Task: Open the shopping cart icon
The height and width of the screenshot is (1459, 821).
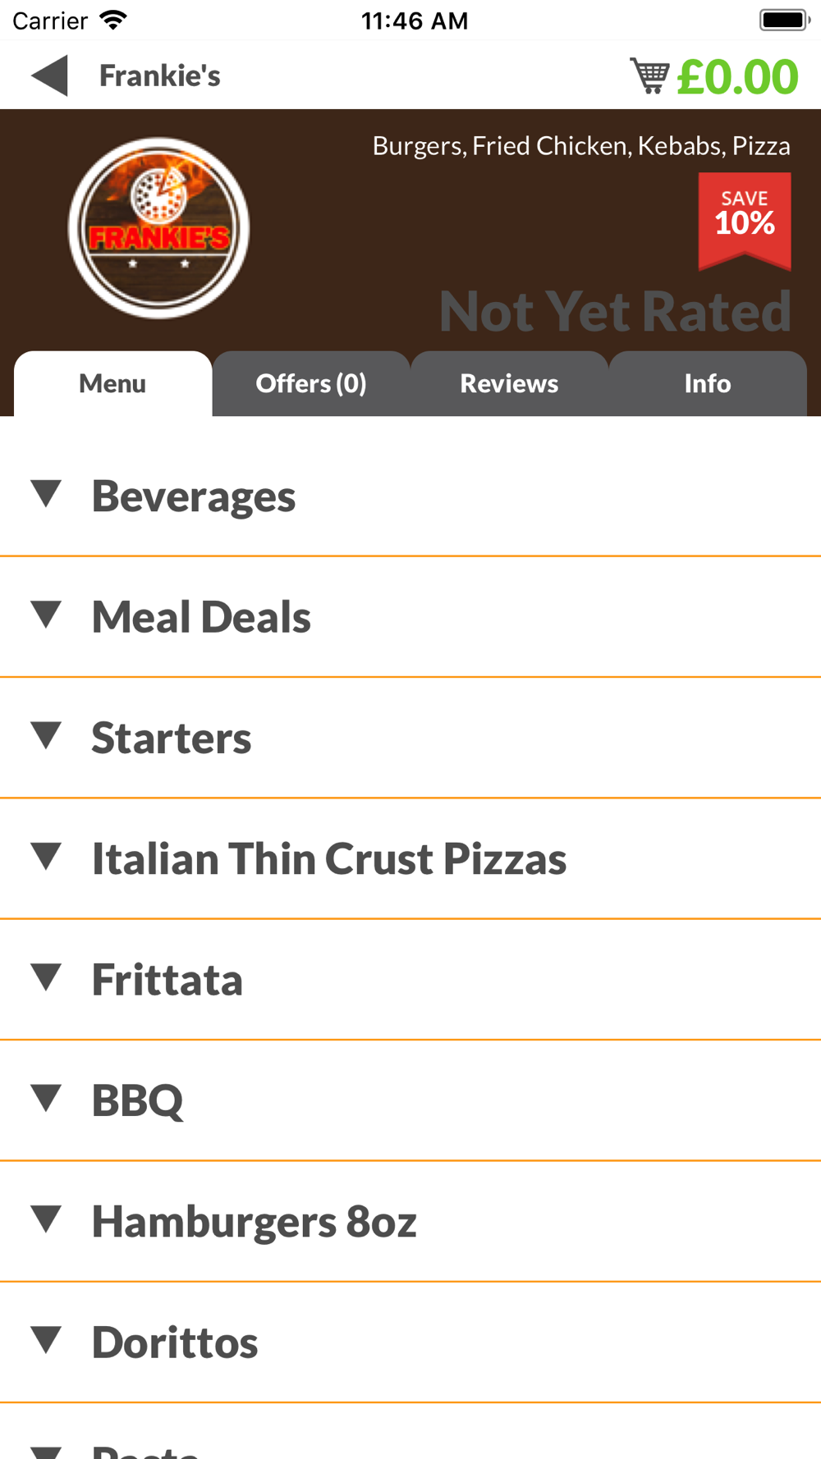Action: pos(649,75)
